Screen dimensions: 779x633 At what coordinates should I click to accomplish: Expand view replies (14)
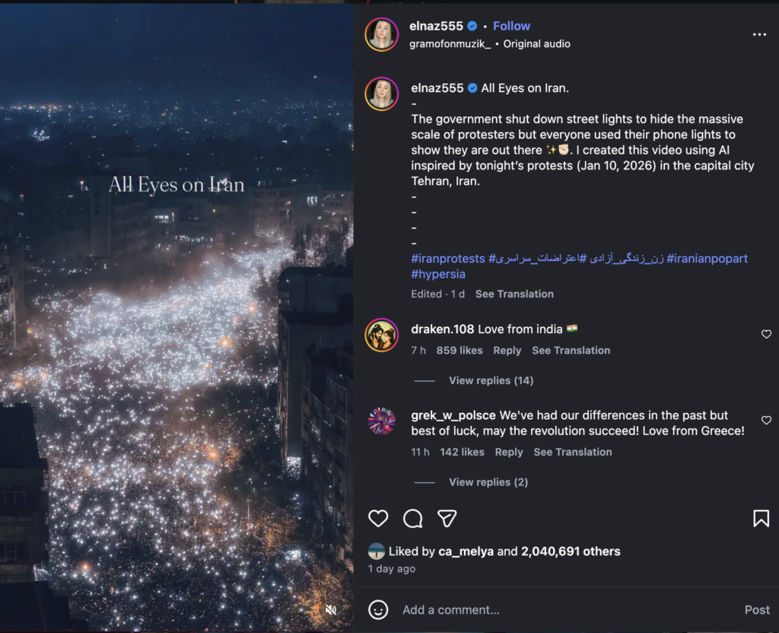point(491,380)
